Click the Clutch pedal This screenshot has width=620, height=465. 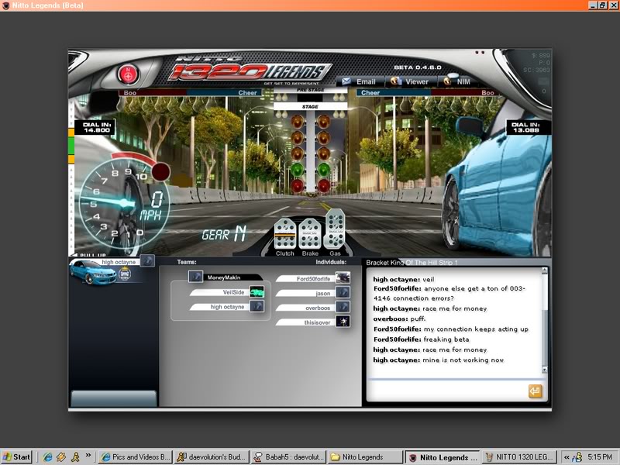click(x=284, y=233)
